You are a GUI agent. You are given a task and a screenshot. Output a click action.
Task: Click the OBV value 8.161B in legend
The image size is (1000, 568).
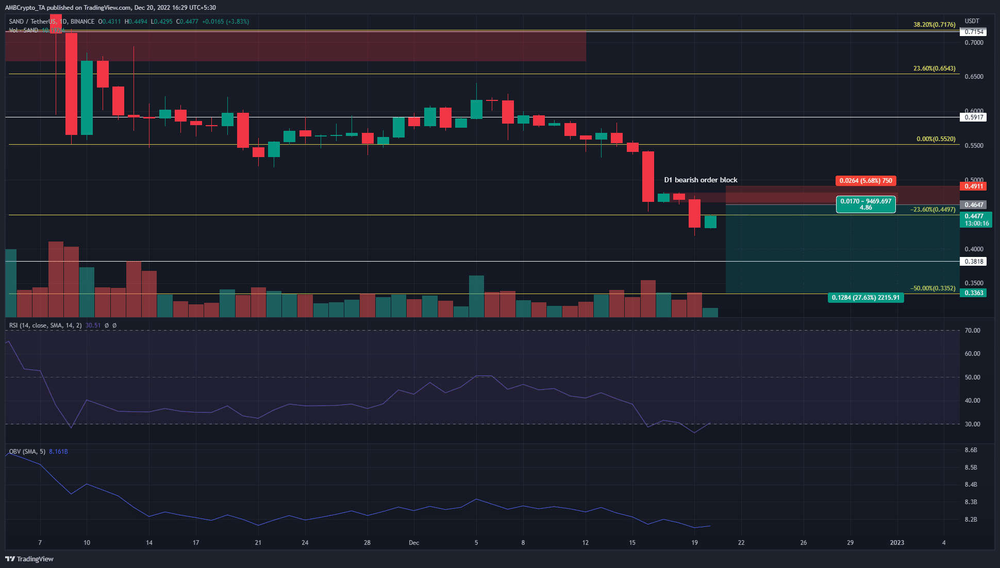pos(58,452)
